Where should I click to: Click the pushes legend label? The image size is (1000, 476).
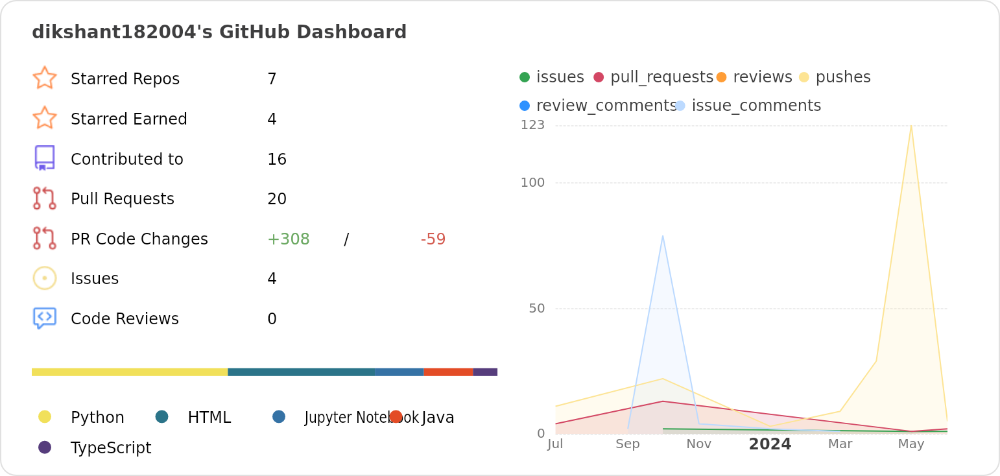[843, 77]
